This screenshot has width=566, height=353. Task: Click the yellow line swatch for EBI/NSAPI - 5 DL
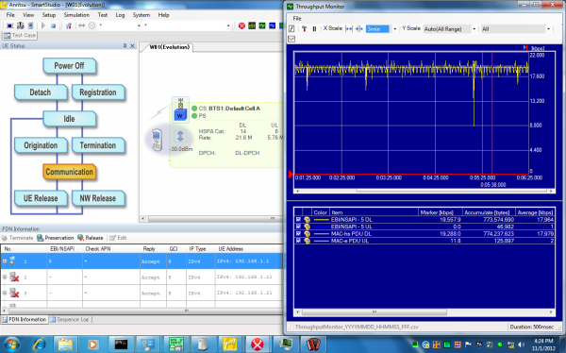[x=321, y=220]
